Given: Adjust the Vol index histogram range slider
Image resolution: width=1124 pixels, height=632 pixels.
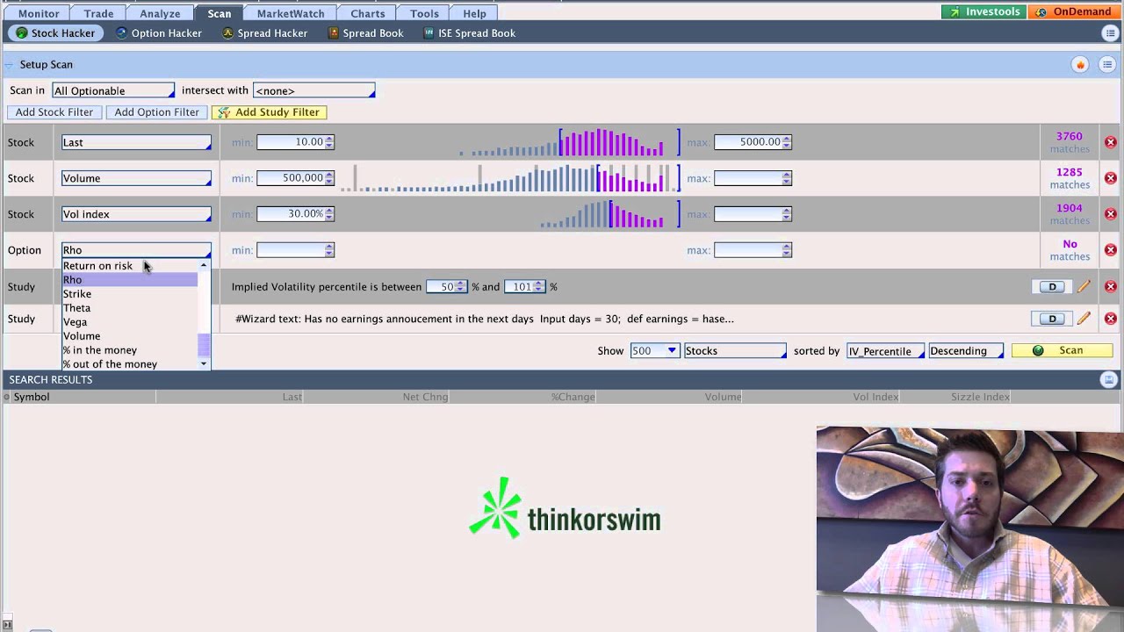Looking at the screenshot, I should click(645, 214).
